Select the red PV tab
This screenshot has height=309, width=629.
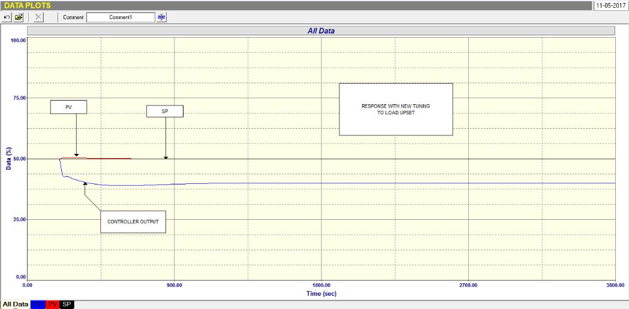[x=52, y=305]
